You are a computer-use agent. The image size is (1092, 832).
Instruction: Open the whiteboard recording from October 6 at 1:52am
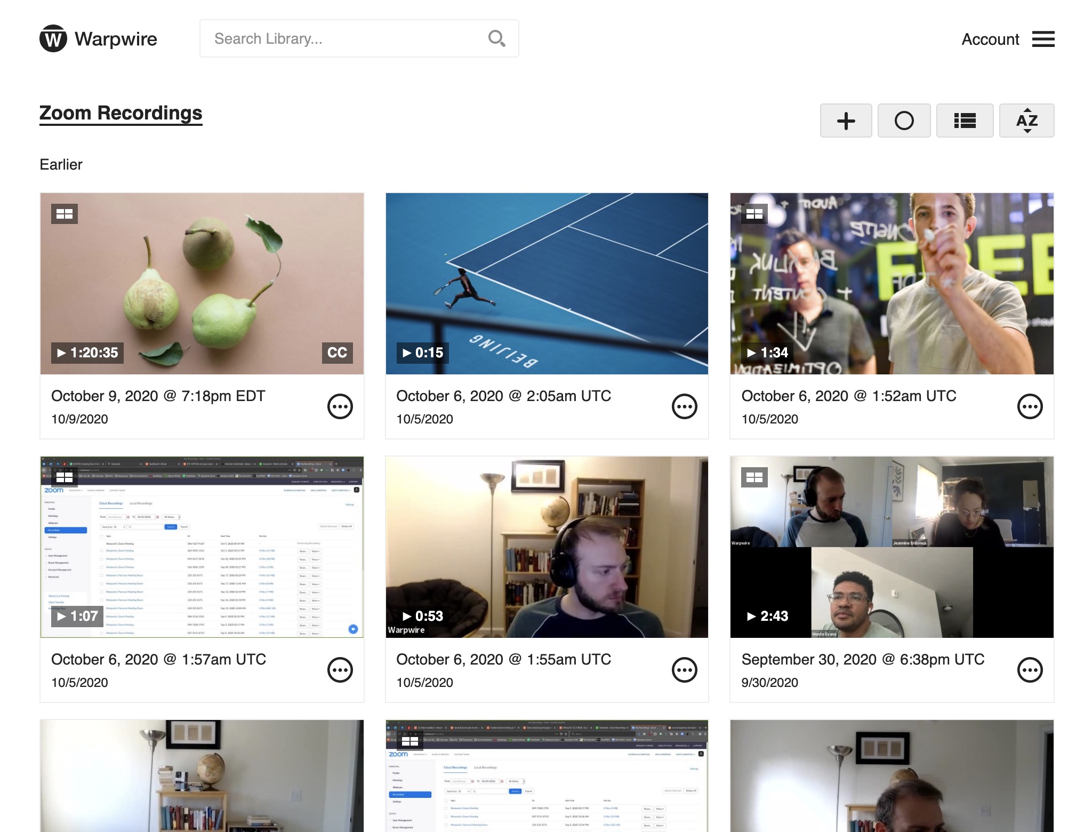[x=891, y=283]
